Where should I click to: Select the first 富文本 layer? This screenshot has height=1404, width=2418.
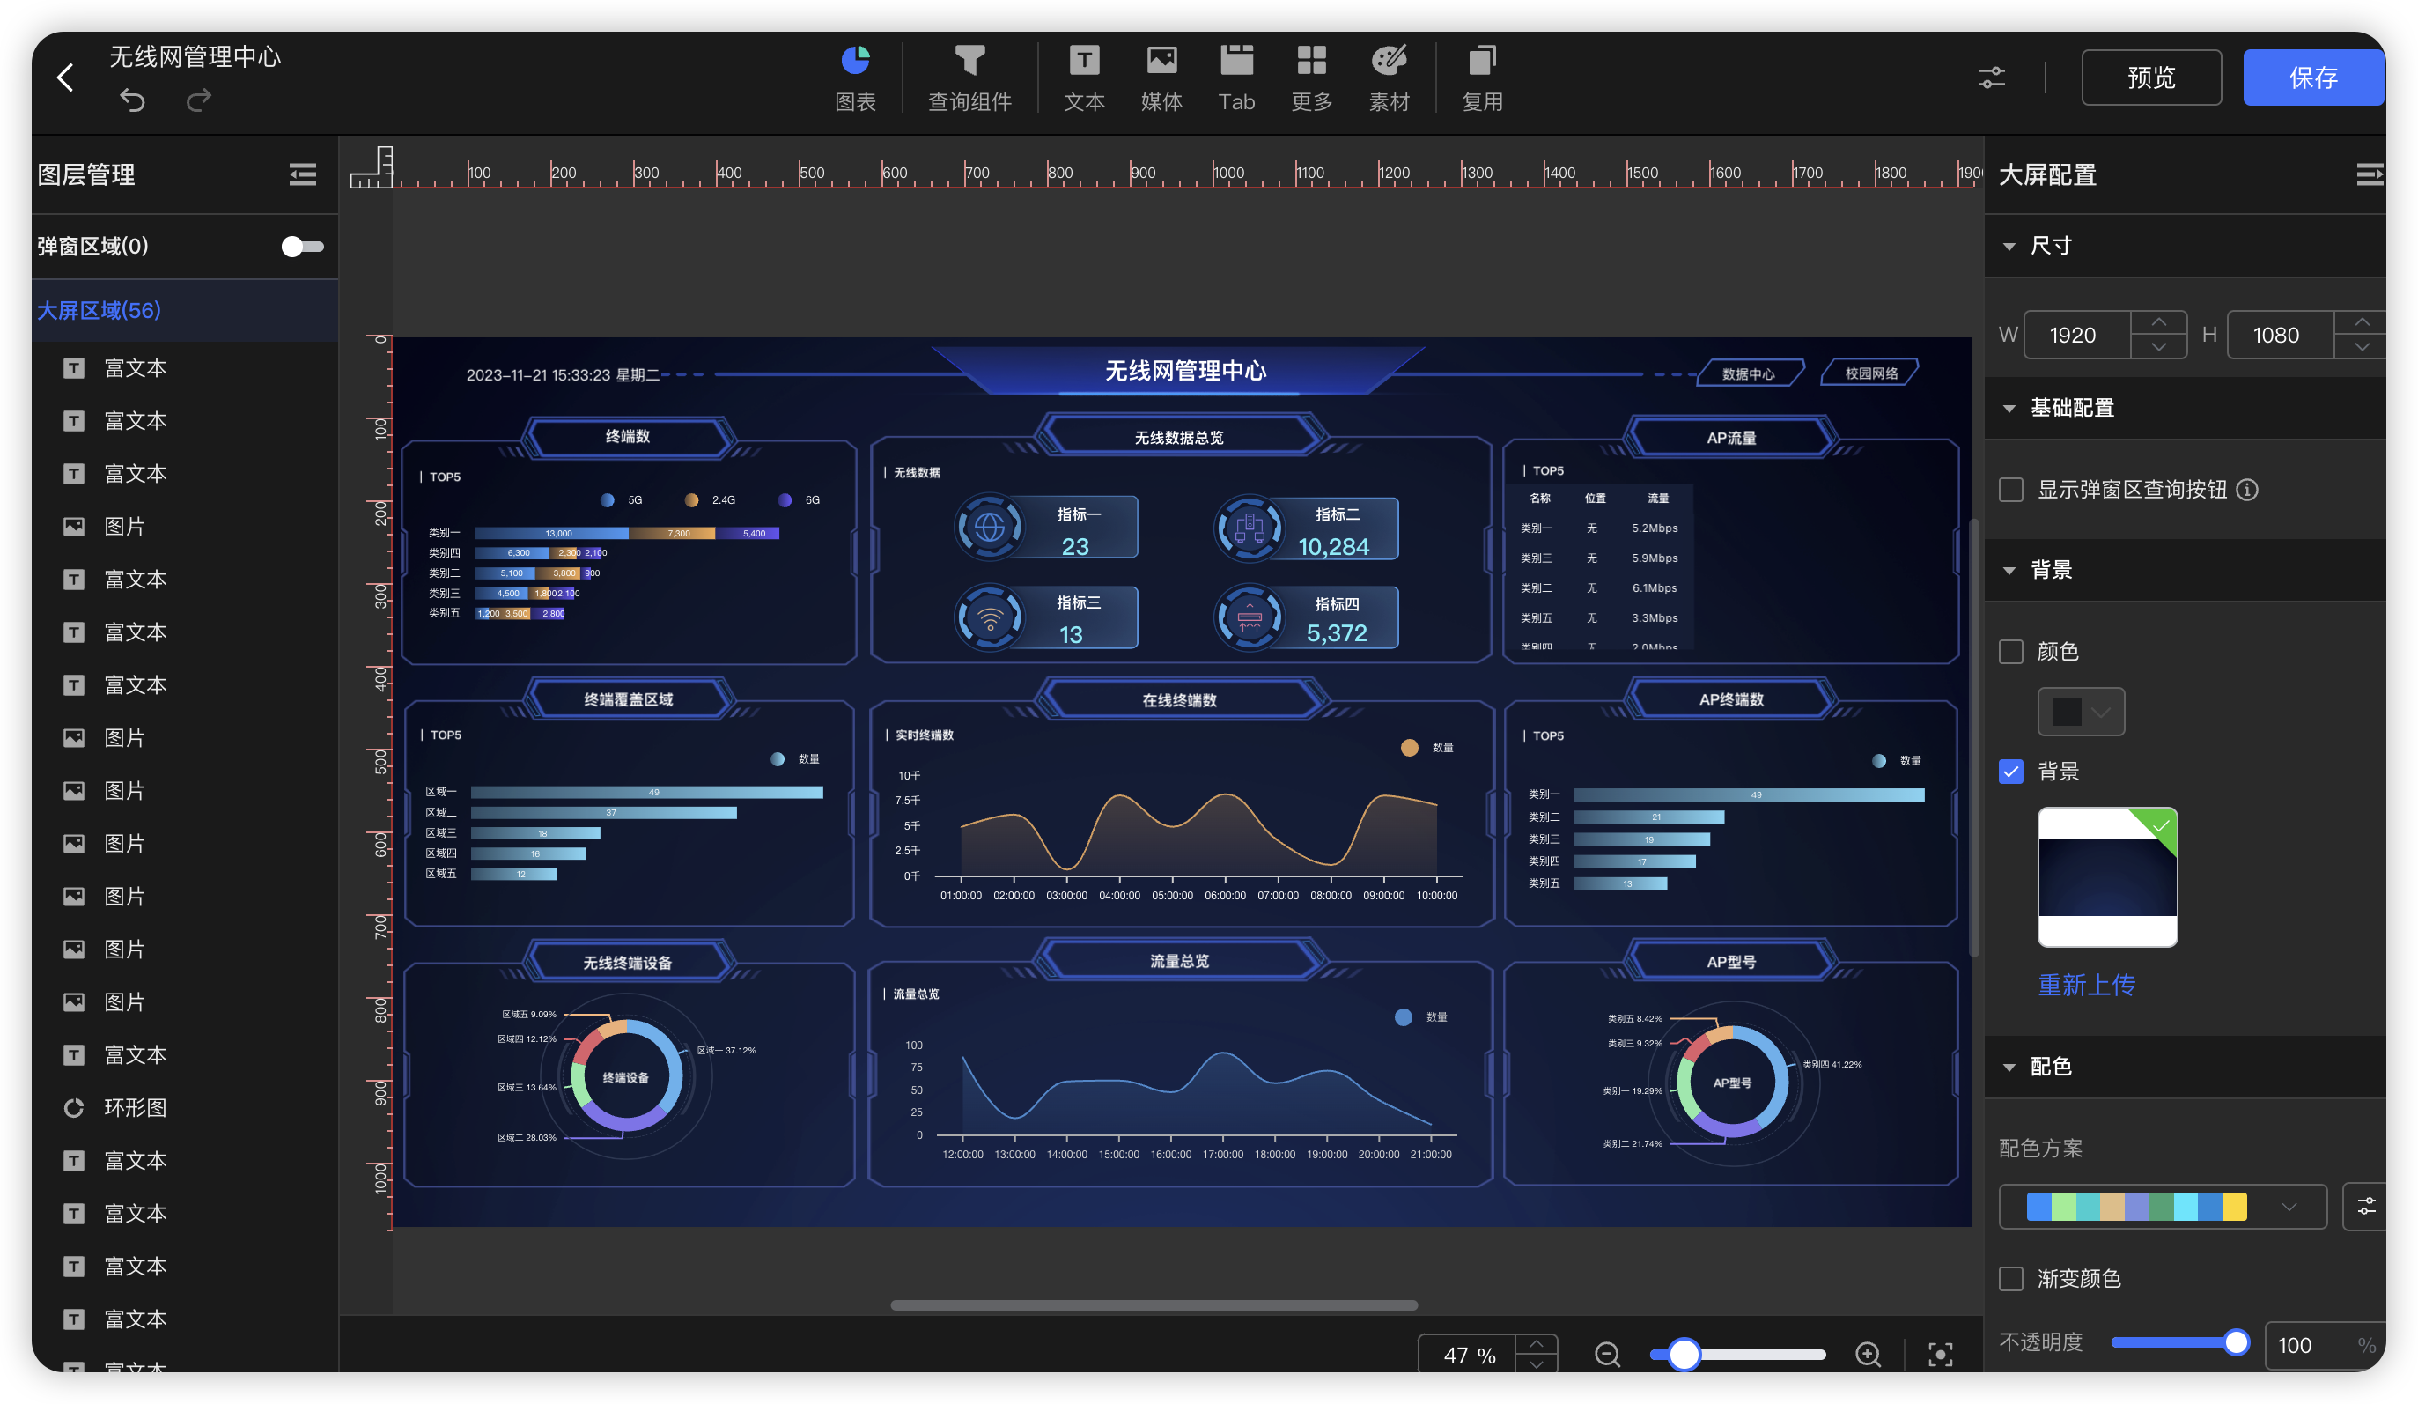tap(184, 368)
